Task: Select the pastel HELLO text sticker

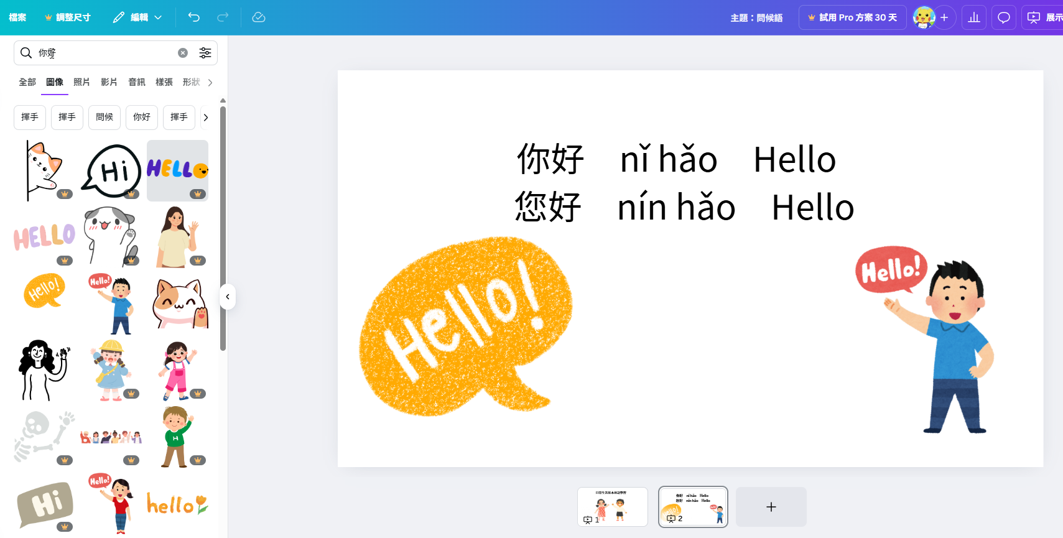Action: coord(44,237)
